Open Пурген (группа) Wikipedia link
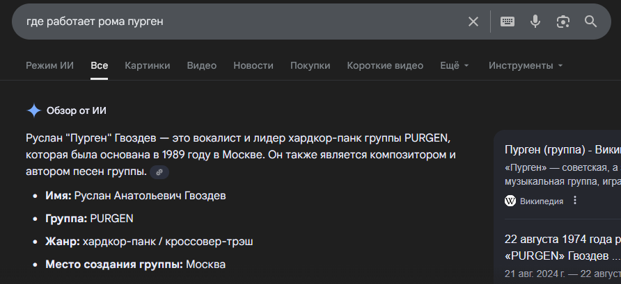Screen dimensions: 621x284 point(562,149)
